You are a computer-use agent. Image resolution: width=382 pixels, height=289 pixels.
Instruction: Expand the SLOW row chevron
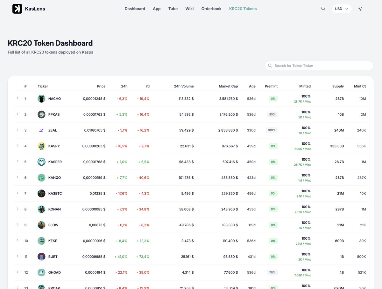pos(18,224)
